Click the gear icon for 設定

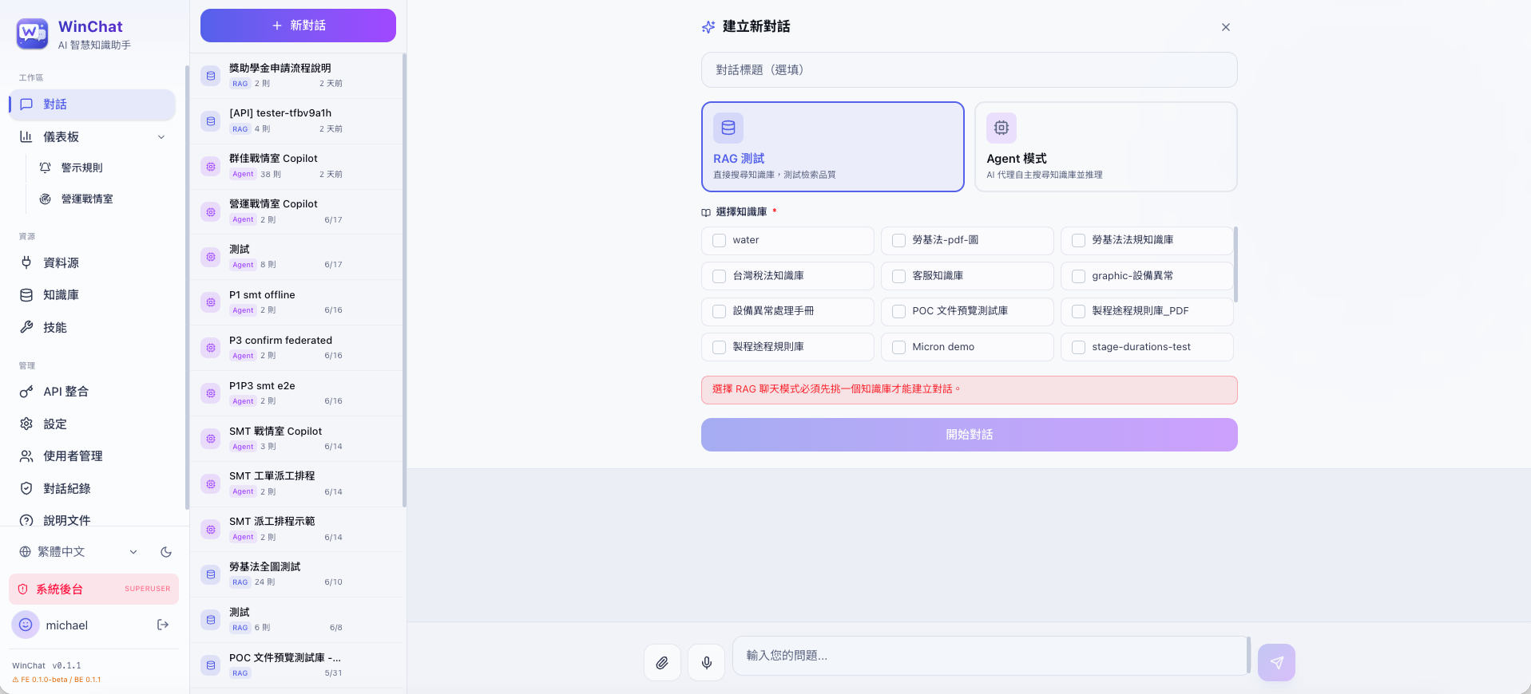(x=26, y=424)
